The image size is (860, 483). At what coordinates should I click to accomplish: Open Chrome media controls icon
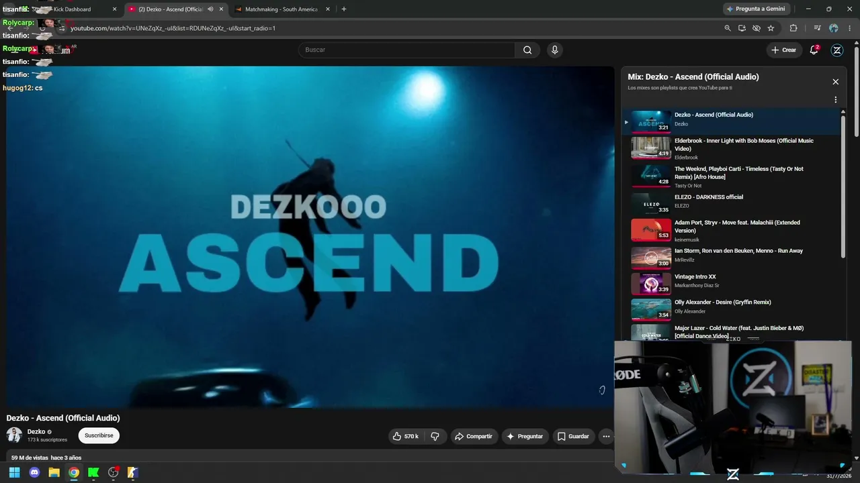[x=817, y=28]
